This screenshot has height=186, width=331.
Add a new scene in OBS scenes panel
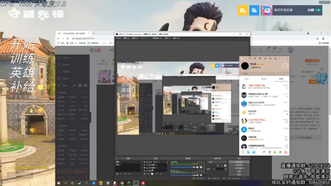(x=117, y=174)
